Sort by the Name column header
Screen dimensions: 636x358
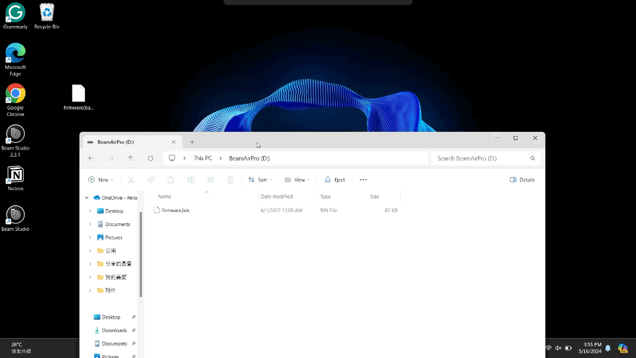pos(164,196)
